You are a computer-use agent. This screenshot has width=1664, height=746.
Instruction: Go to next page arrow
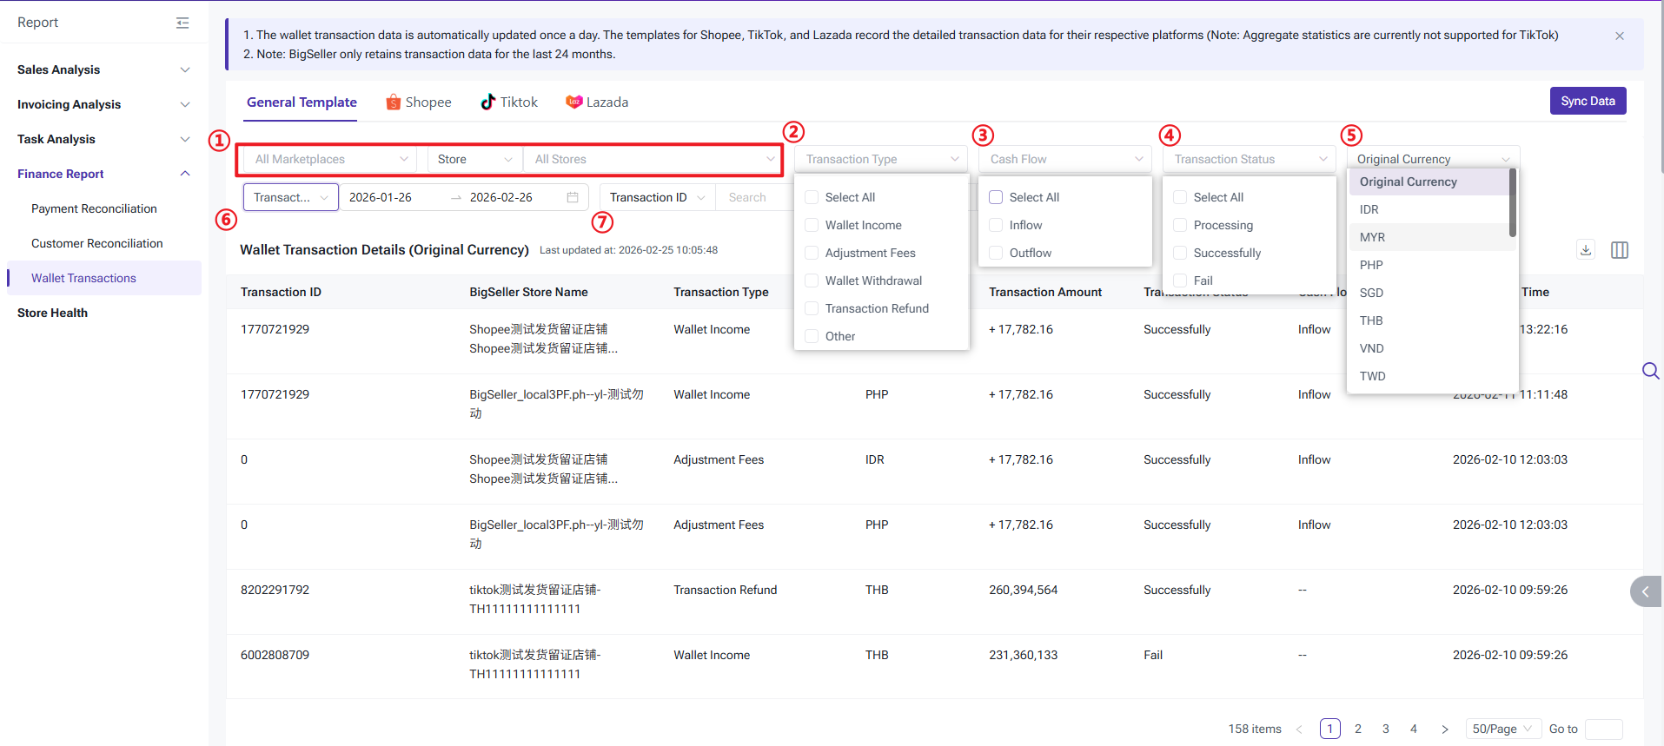[1445, 729]
